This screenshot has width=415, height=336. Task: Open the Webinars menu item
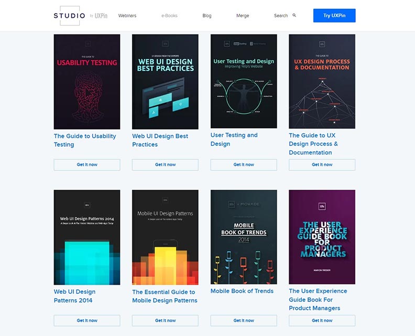point(127,16)
